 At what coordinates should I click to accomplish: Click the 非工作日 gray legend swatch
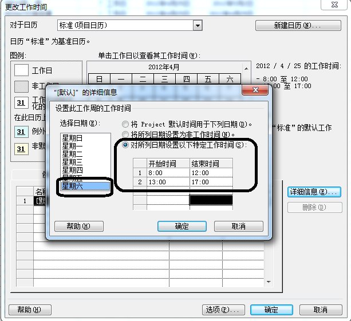22,86
